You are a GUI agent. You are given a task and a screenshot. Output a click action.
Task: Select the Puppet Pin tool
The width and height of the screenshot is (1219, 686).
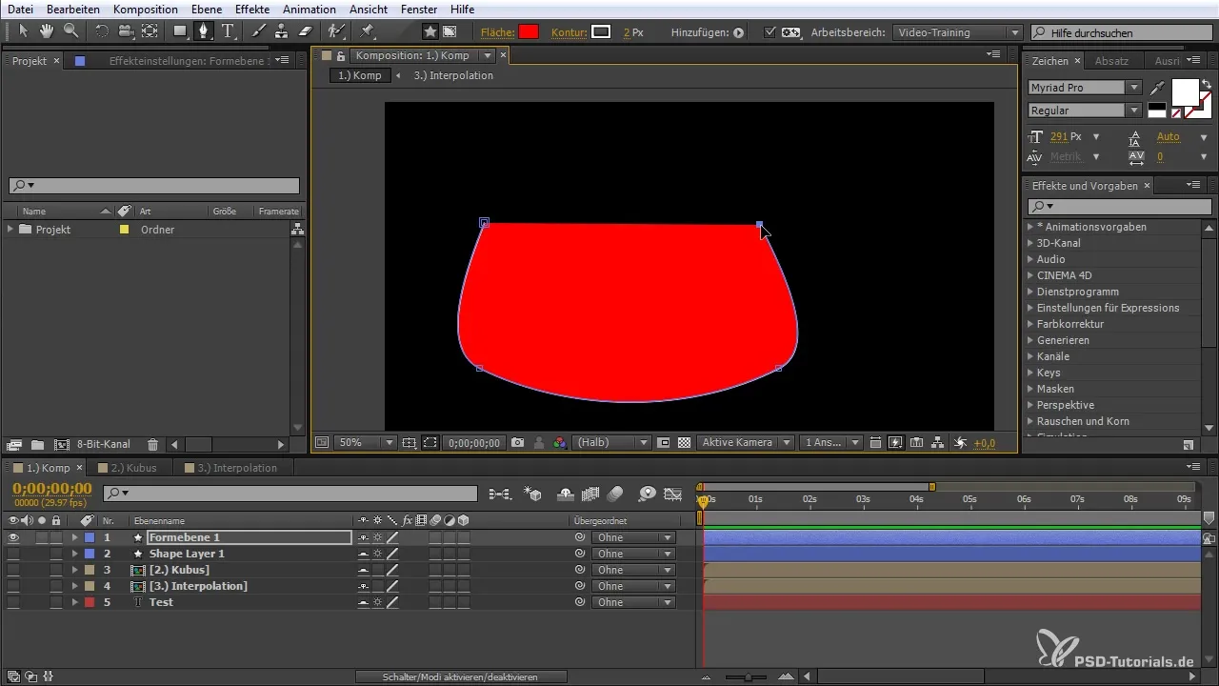367,31
